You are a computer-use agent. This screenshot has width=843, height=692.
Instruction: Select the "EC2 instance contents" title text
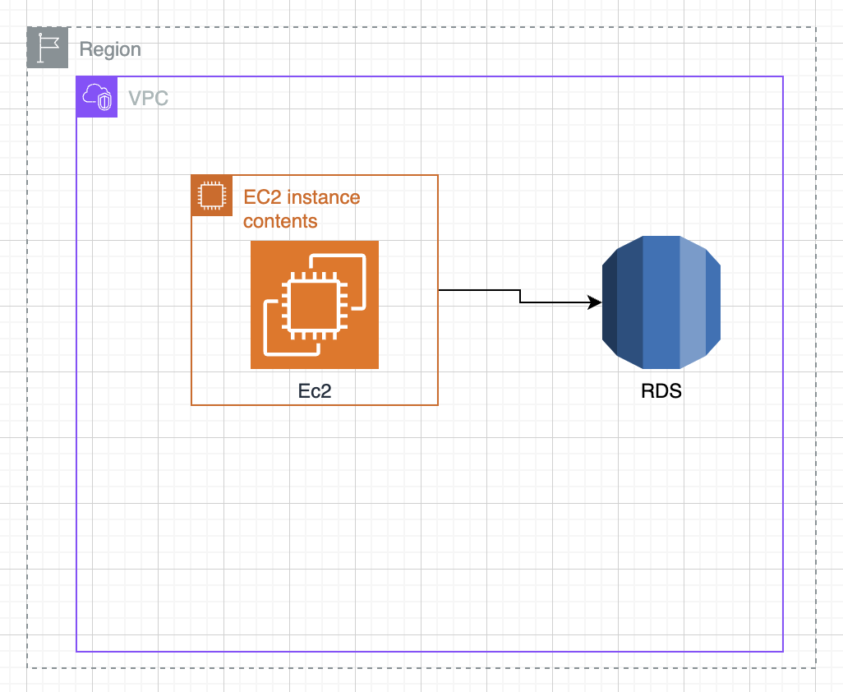click(x=302, y=209)
